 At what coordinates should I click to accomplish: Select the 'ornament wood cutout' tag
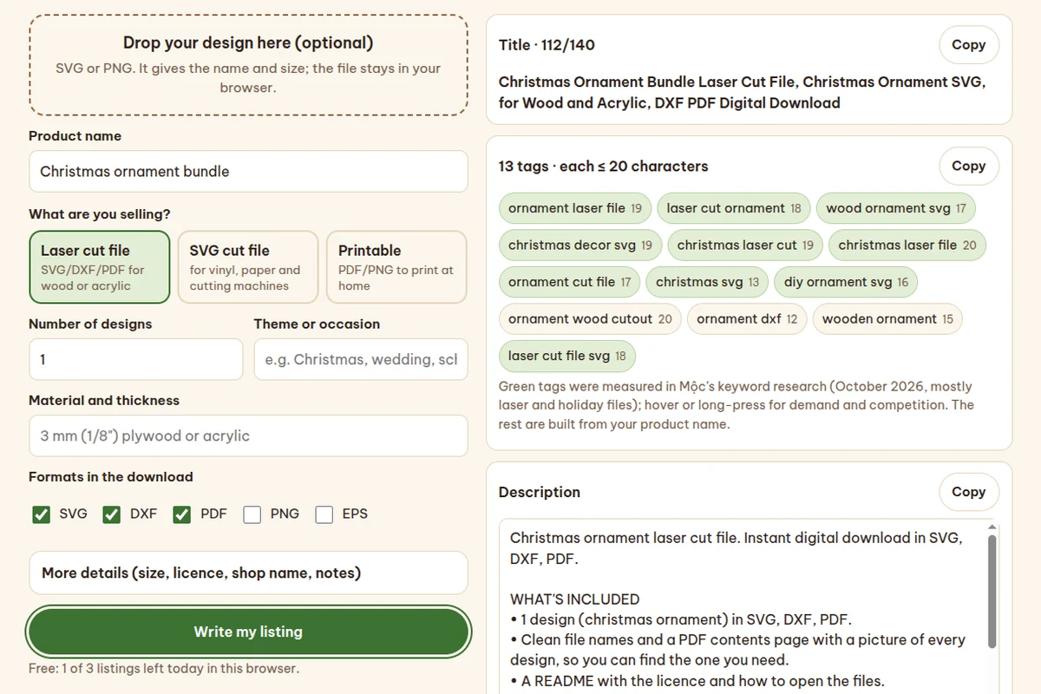pyautogui.click(x=590, y=318)
